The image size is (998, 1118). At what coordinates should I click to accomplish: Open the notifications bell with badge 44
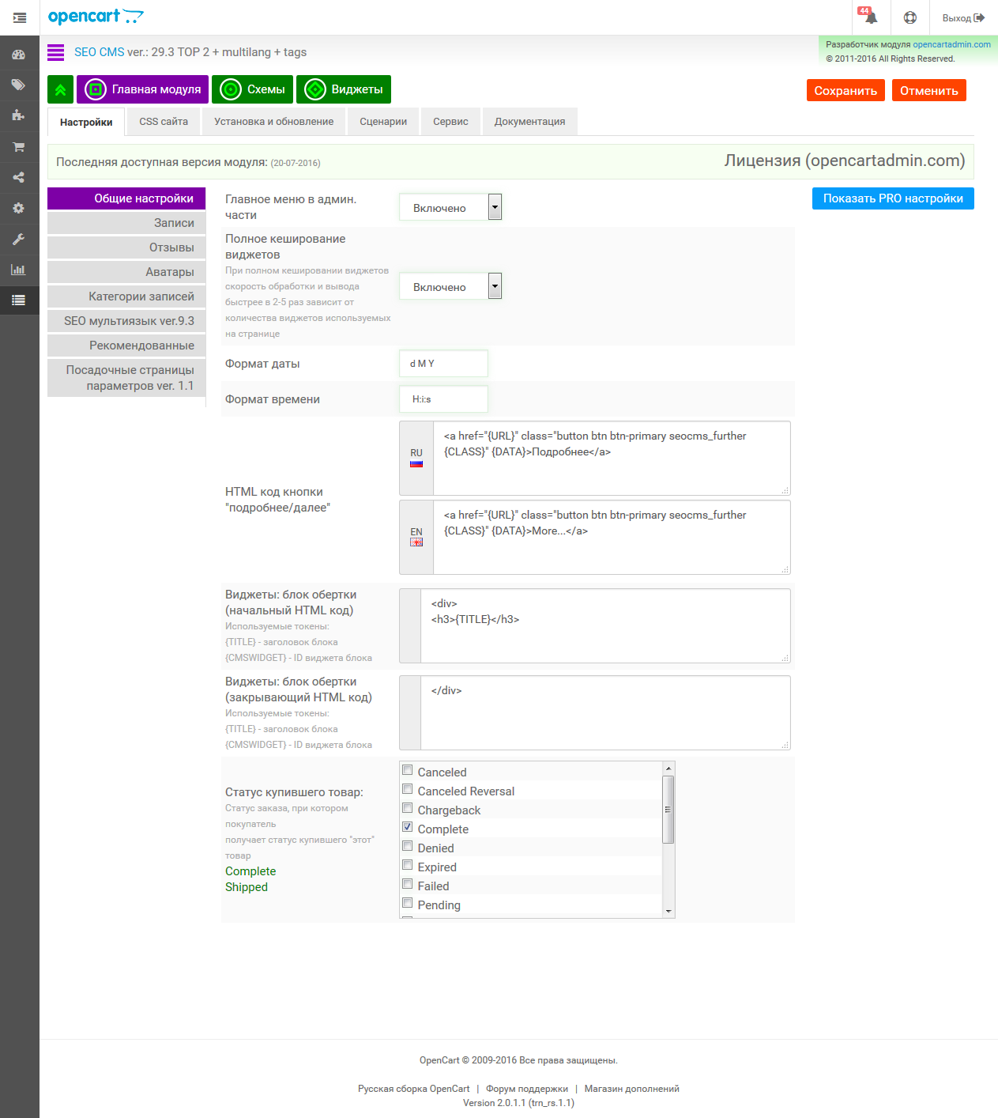coord(870,17)
